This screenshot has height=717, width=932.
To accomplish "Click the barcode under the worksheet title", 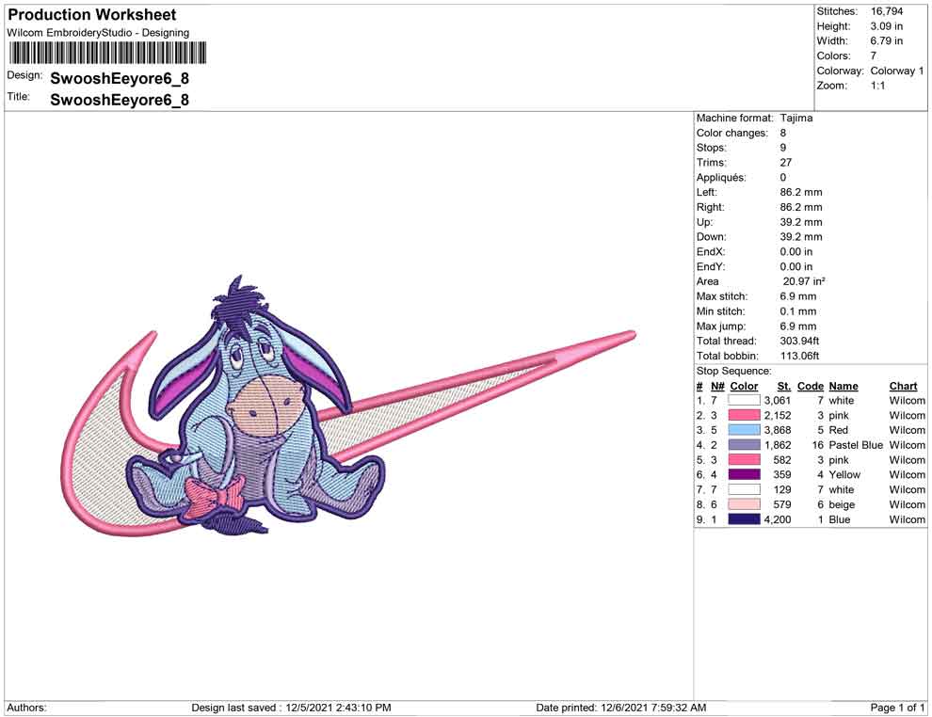I will coord(107,53).
